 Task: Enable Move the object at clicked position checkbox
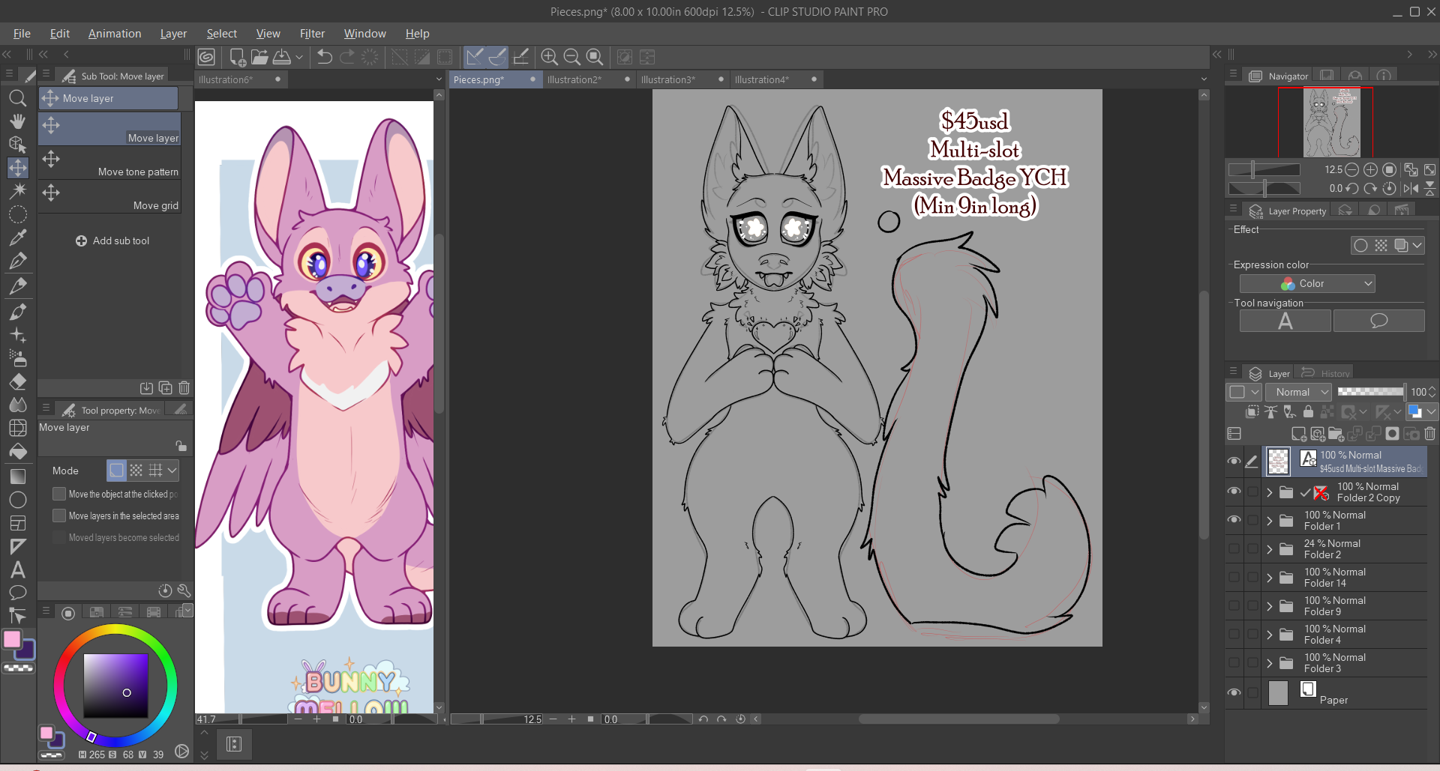point(59,494)
